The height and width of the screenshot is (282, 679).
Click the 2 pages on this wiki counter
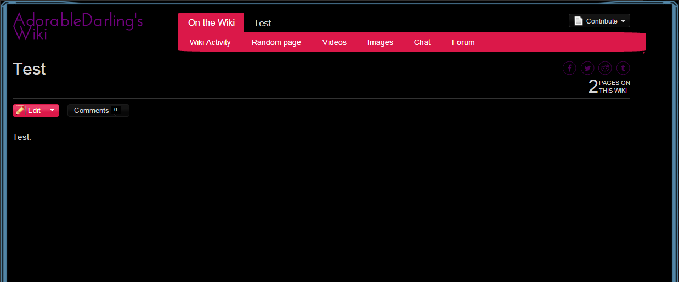[x=609, y=86]
